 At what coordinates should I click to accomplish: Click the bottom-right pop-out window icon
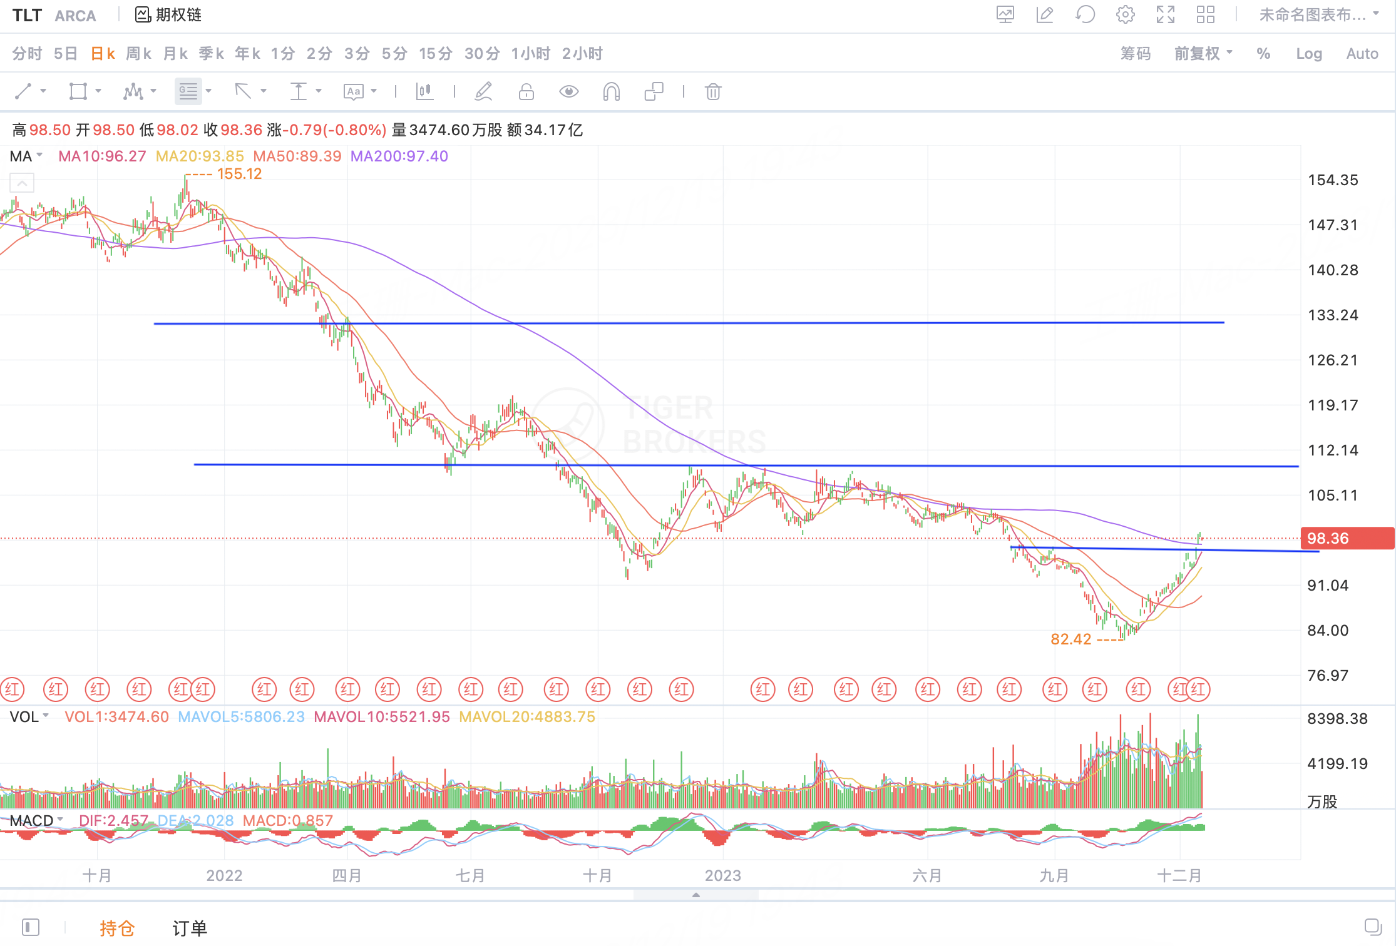(x=1373, y=927)
